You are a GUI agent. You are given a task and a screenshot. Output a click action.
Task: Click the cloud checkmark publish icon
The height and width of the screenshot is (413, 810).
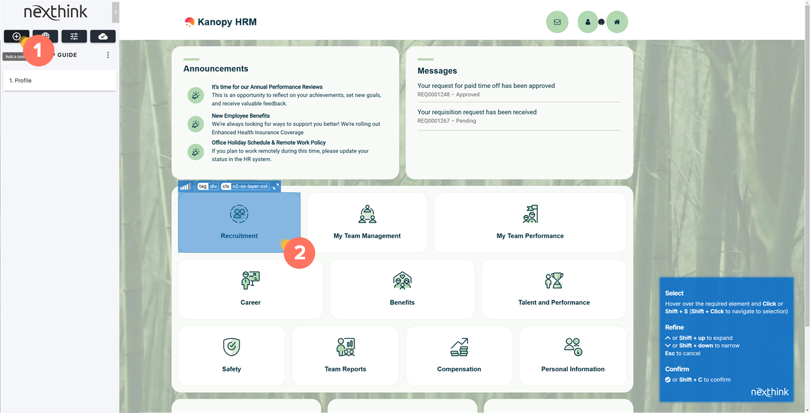click(103, 37)
